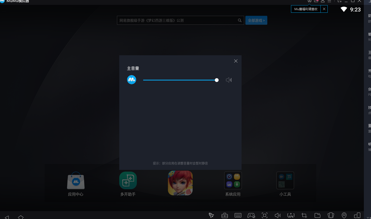Viewport: 371px width, 219px height.
Task: Open the 小工具 folder
Action: click(285, 180)
